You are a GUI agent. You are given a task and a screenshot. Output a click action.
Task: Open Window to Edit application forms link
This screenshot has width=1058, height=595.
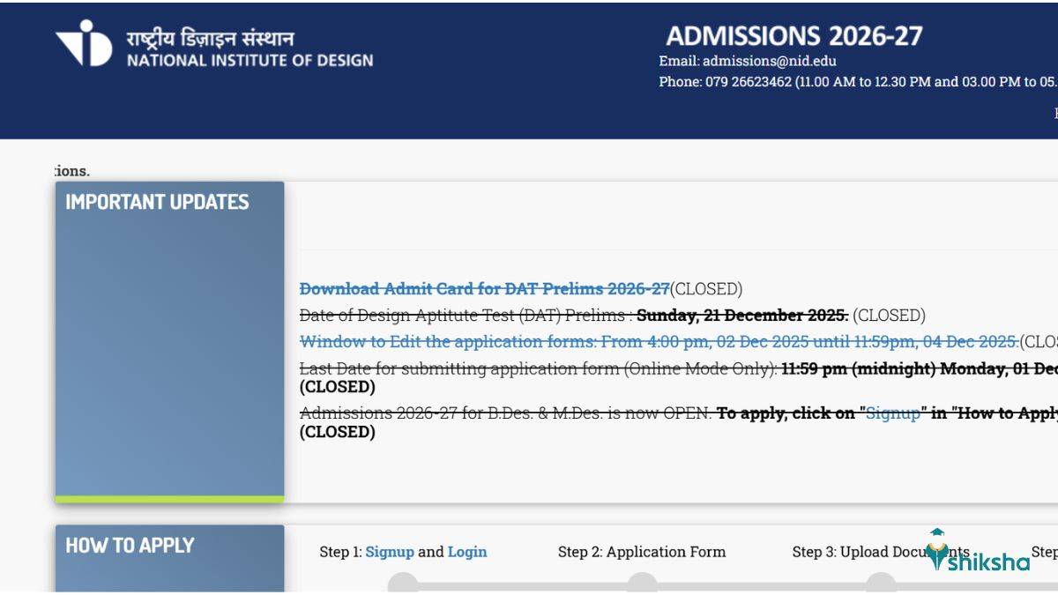(x=659, y=342)
